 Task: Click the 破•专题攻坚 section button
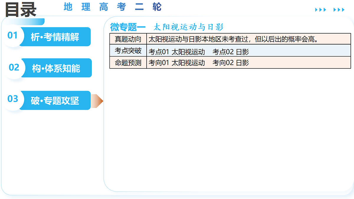55,101
